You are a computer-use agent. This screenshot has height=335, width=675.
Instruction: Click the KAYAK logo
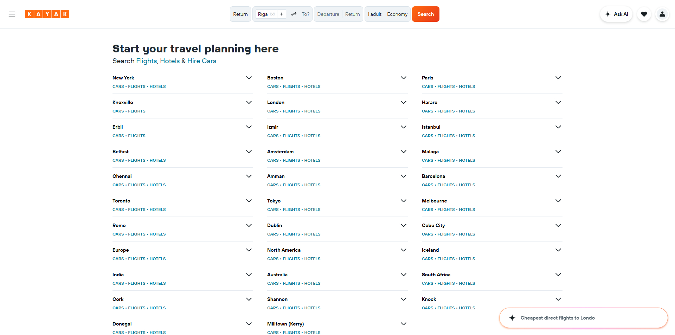coord(47,14)
